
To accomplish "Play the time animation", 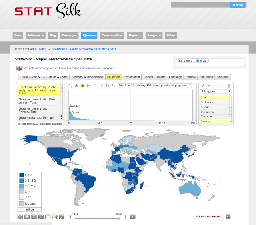I will 132,217.
